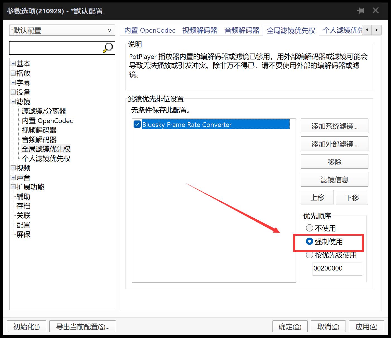Image resolution: width=391 pixels, height=338 pixels.
Task: Click the 应用 button
Action: click(366, 326)
